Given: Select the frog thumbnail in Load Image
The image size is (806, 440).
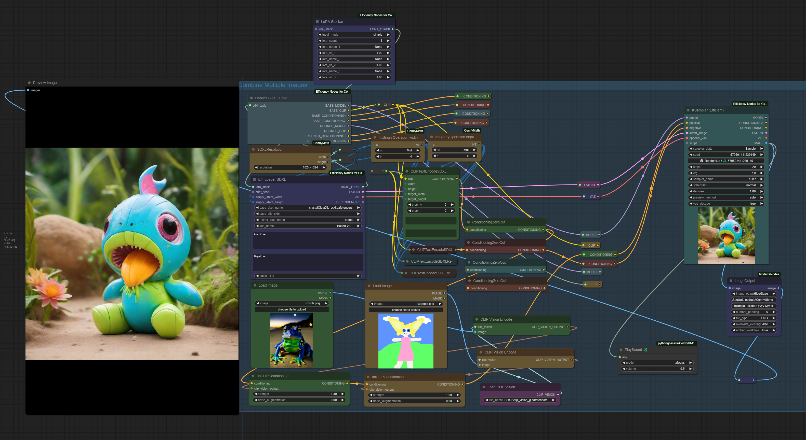Looking at the screenshot, I should click(x=292, y=340).
